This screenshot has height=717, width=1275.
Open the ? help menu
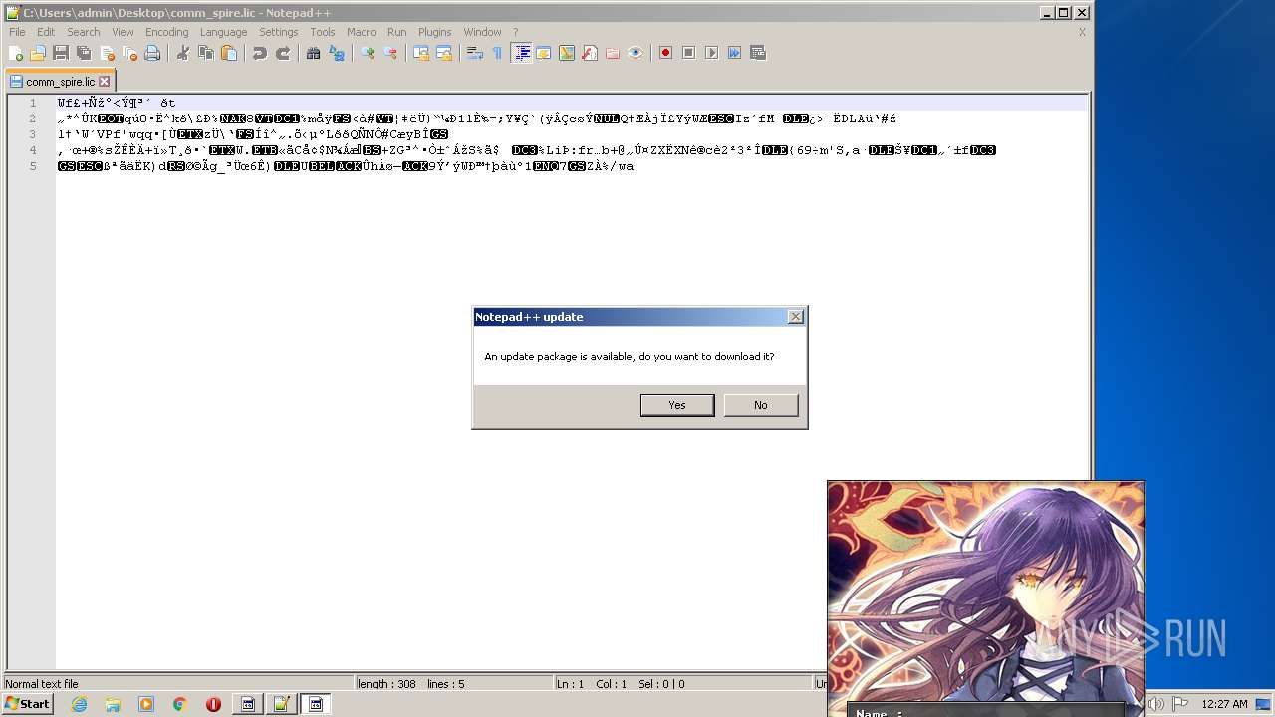pyautogui.click(x=515, y=32)
